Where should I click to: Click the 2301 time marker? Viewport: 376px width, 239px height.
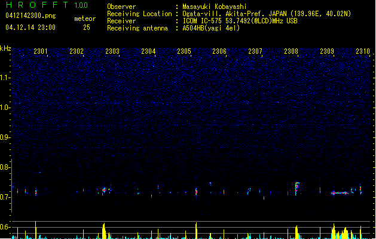click(41, 51)
